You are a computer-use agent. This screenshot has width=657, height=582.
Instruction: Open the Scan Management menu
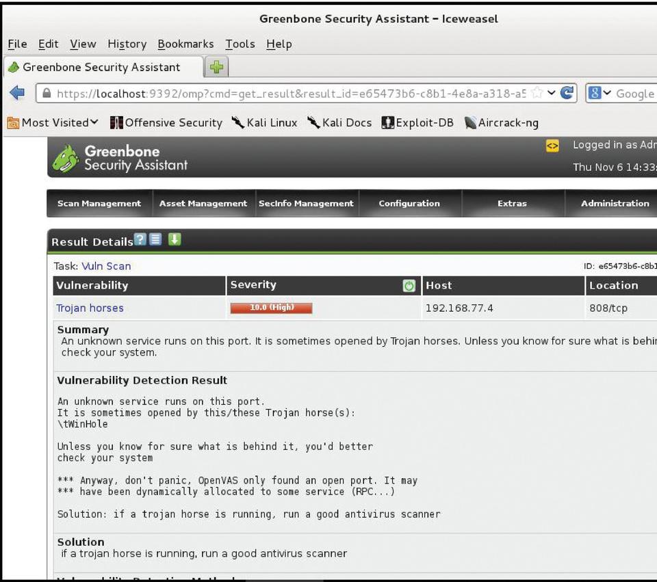(99, 204)
